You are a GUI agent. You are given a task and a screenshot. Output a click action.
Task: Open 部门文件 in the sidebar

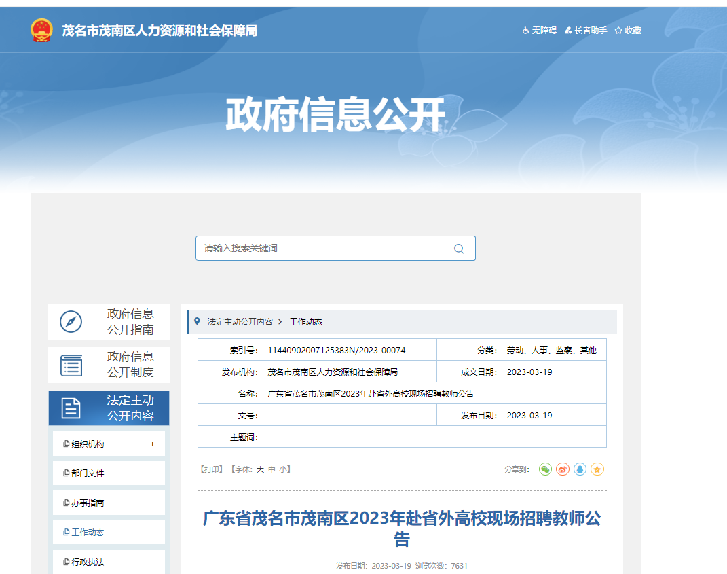[x=88, y=473]
